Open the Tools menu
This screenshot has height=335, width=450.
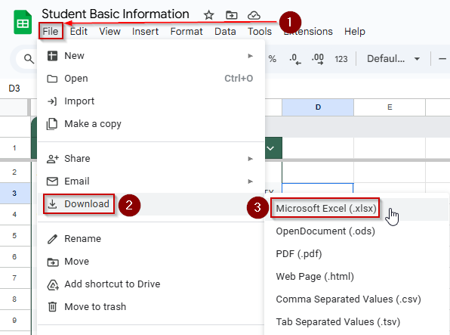pos(260,31)
